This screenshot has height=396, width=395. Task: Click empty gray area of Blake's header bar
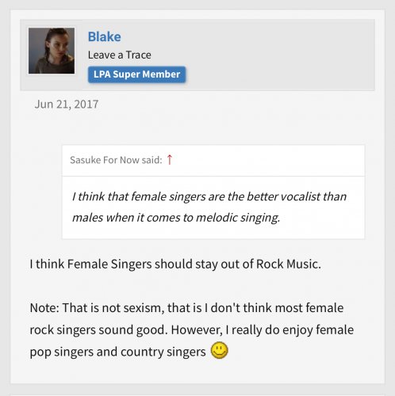280,55
